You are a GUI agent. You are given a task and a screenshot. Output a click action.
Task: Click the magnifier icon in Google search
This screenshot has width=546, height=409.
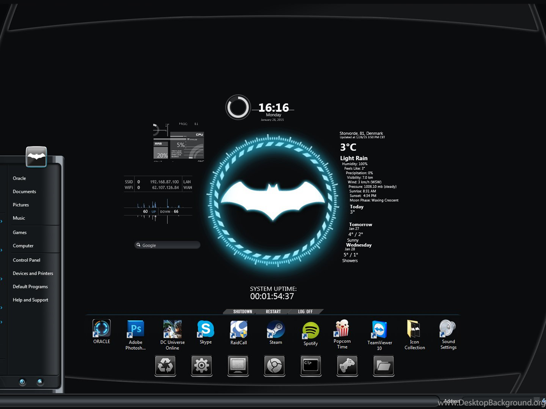(x=138, y=245)
